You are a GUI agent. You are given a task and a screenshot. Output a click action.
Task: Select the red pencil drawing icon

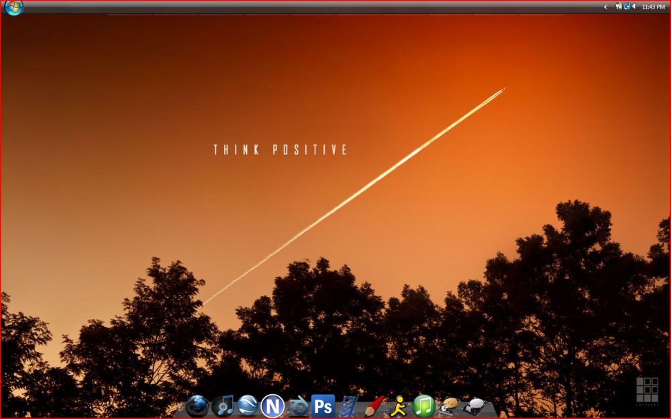coord(374,406)
